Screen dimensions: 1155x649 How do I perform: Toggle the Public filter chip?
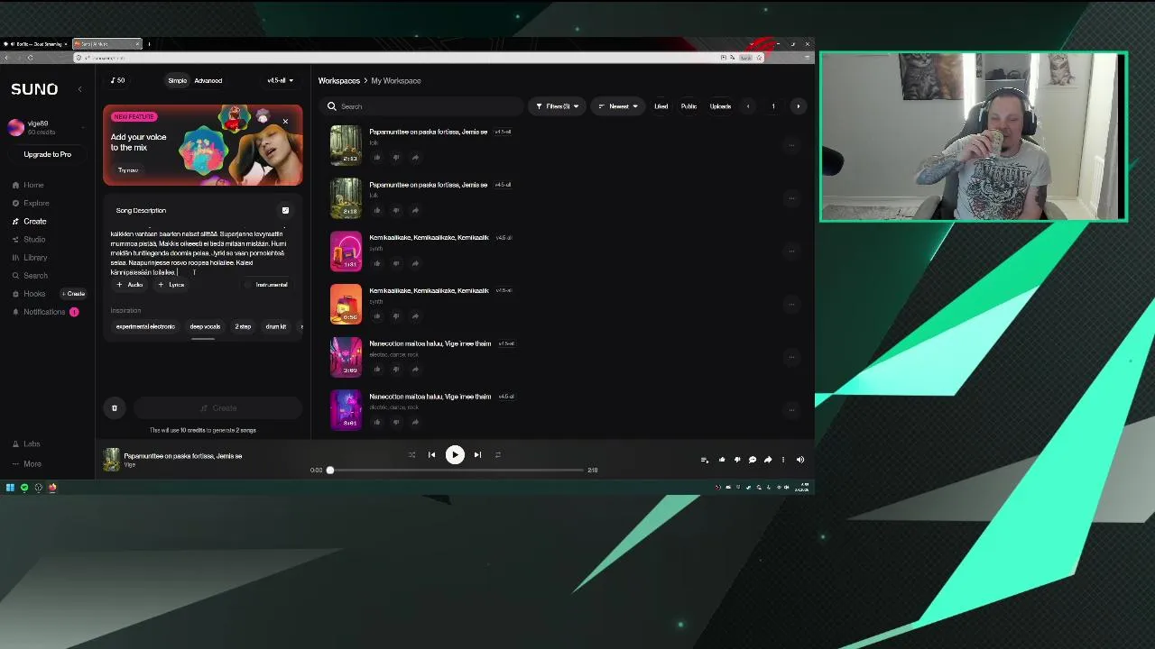(688, 106)
